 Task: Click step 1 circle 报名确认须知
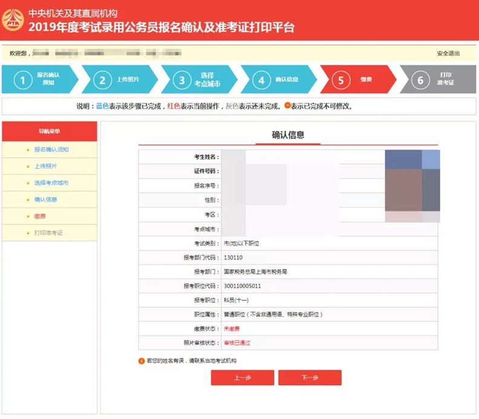(x=23, y=80)
